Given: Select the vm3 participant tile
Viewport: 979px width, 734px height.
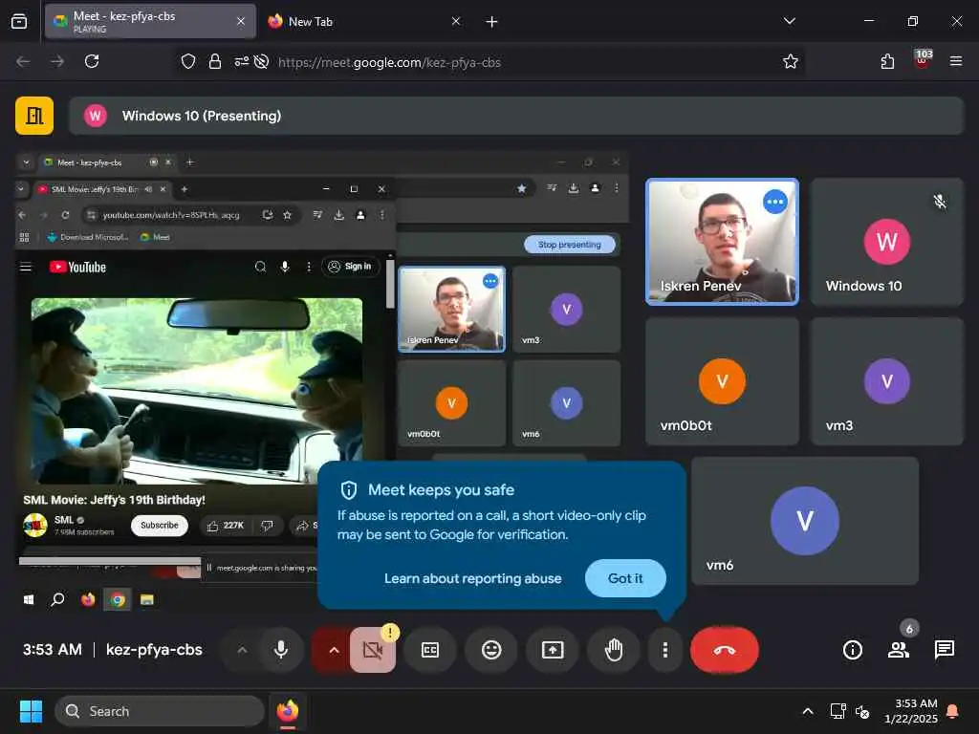Looking at the screenshot, I should point(886,380).
